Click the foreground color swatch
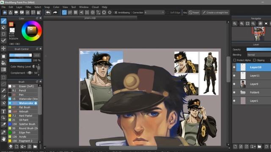 click(11, 24)
